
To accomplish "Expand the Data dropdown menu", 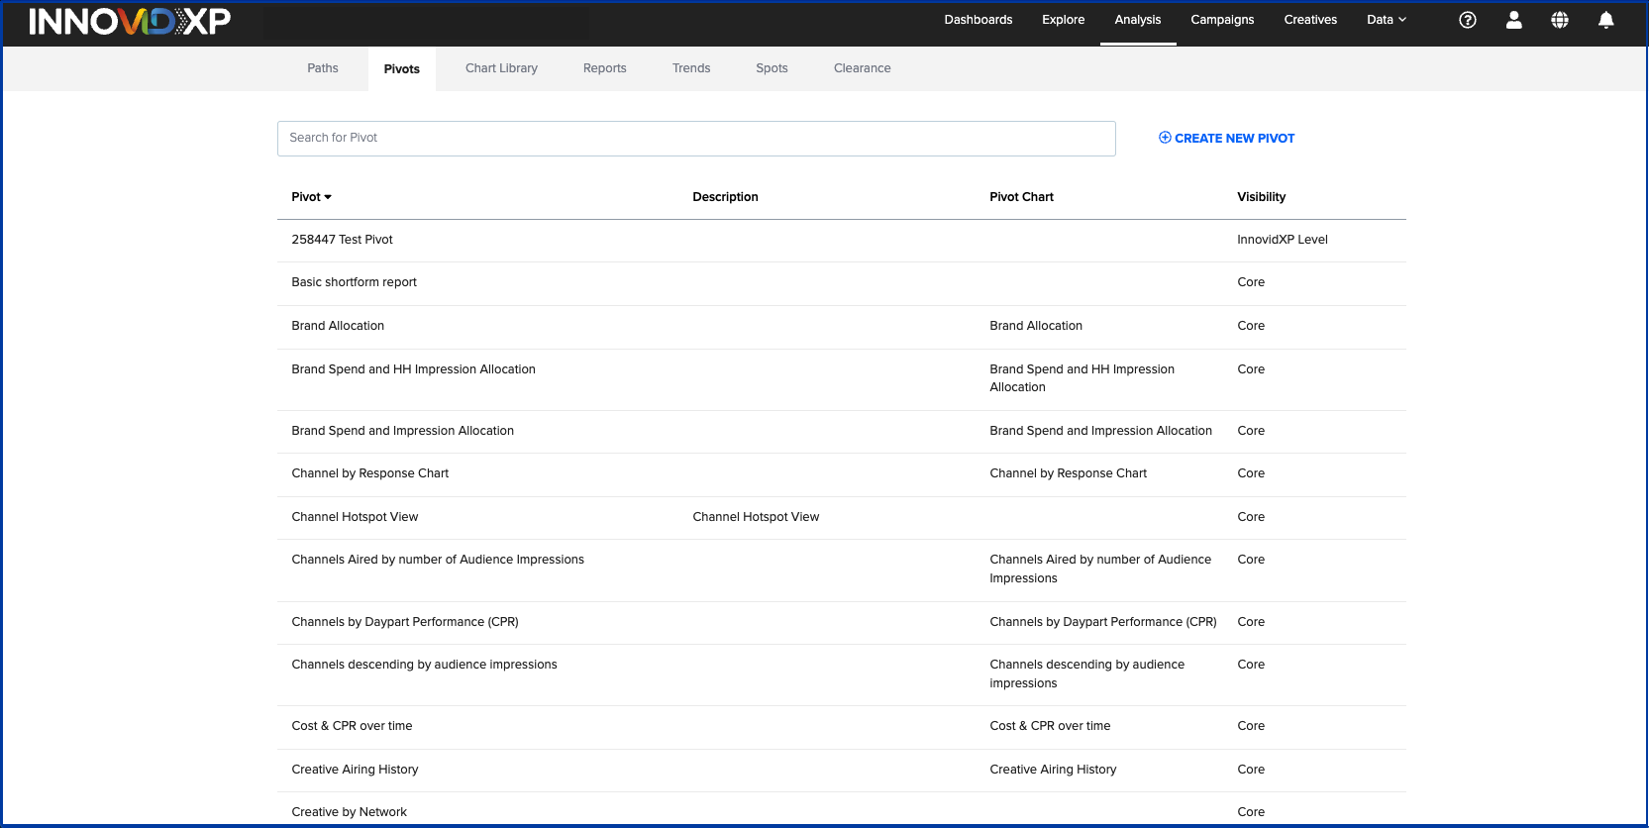I will tap(1387, 20).
